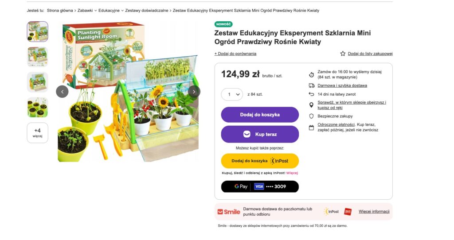454x240 pixels.
Task: Select the second product thumbnail
Action: [38, 57]
